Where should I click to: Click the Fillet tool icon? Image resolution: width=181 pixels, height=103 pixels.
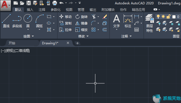(93, 23)
